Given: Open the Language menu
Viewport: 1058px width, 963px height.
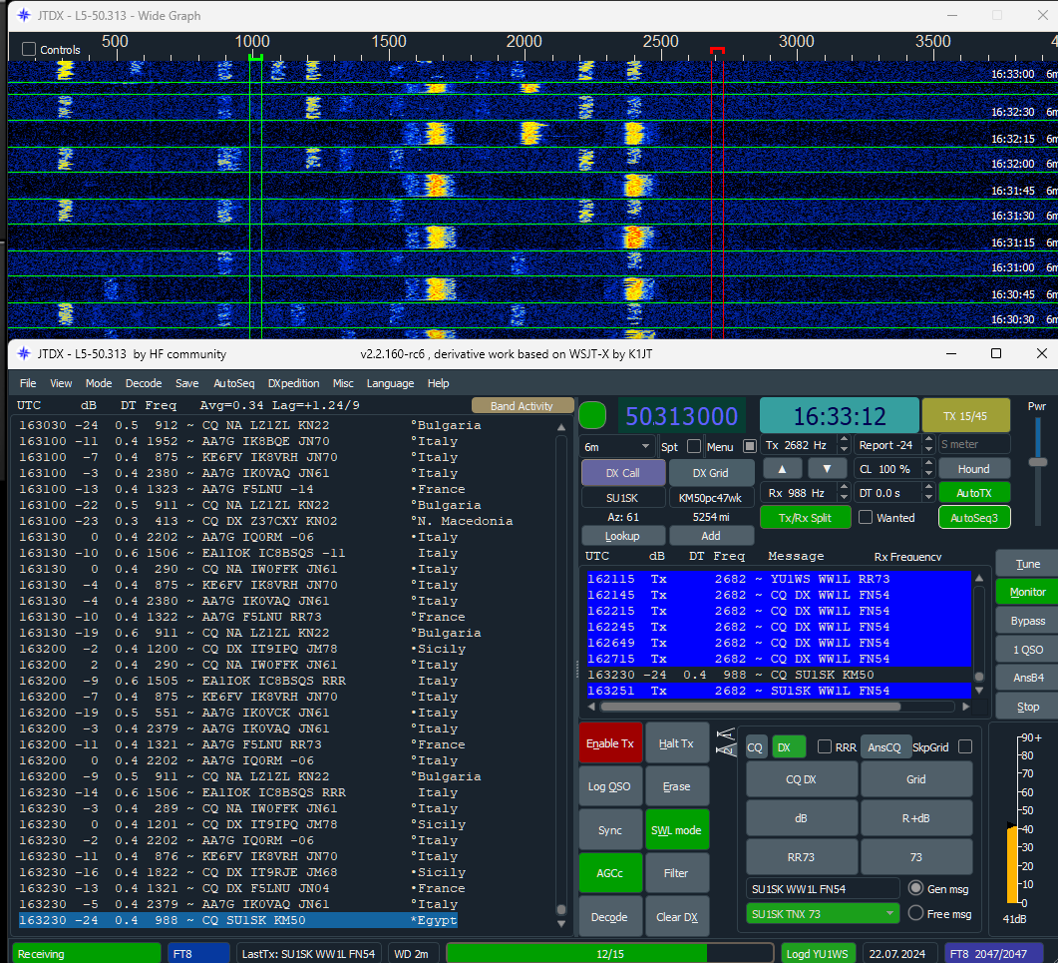Looking at the screenshot, I should [390, 383].
